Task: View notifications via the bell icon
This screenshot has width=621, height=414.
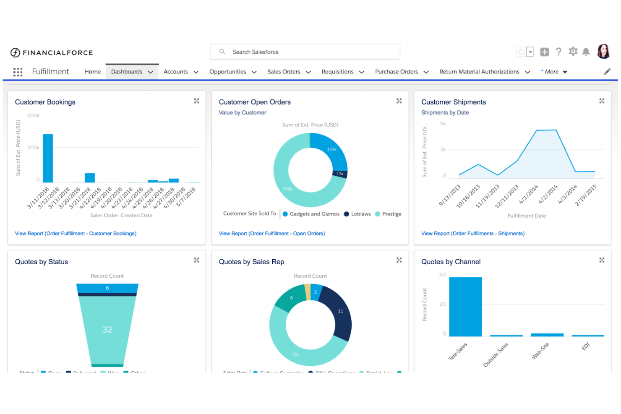Action: (x=586, y=52)
